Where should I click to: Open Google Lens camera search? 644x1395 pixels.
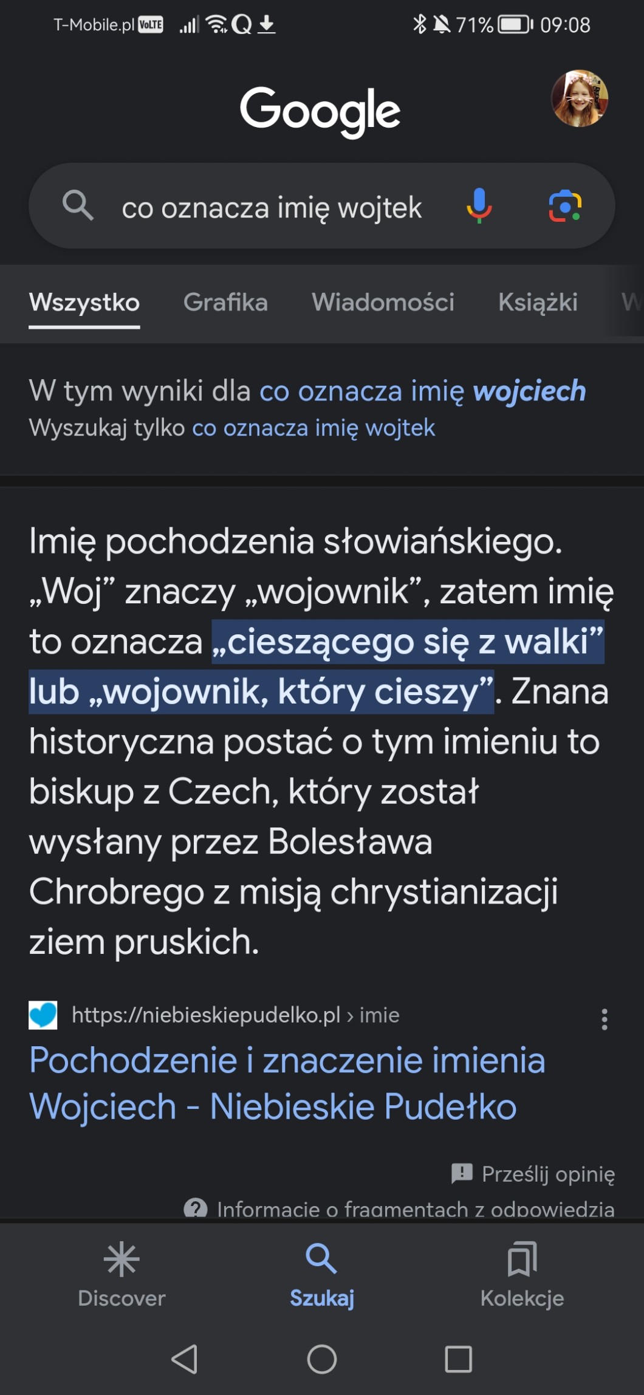coord(565,206)
